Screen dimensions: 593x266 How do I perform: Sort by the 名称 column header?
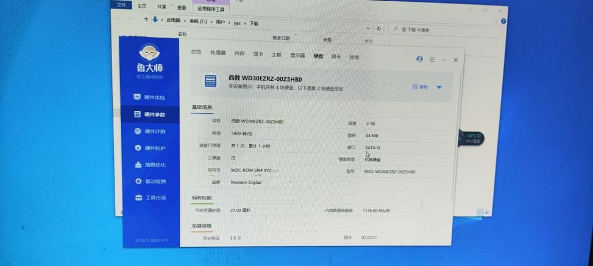pos(182,34)
